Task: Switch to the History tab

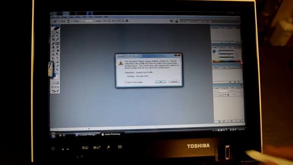Action: tap(217, 67)
